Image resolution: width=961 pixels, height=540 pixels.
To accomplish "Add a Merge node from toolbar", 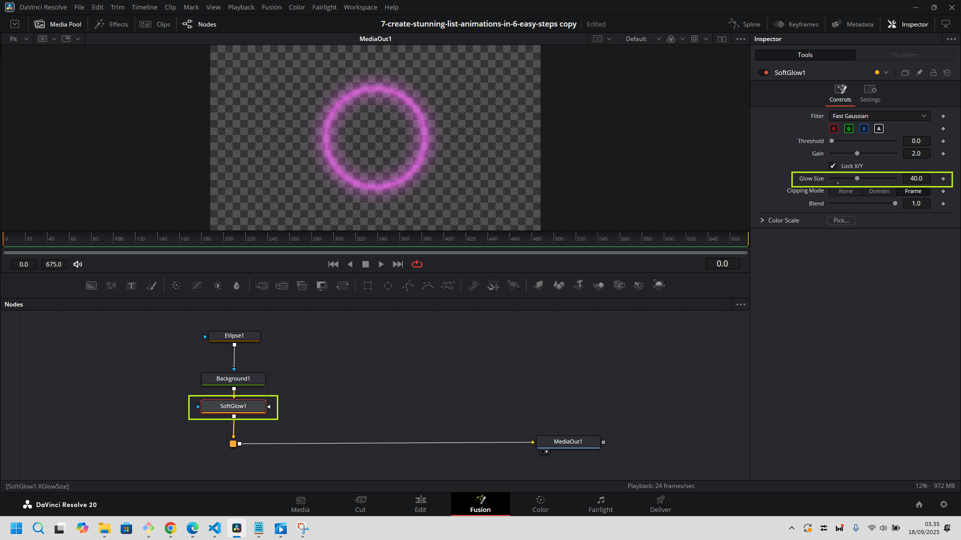I will click(x=262, y=285).
